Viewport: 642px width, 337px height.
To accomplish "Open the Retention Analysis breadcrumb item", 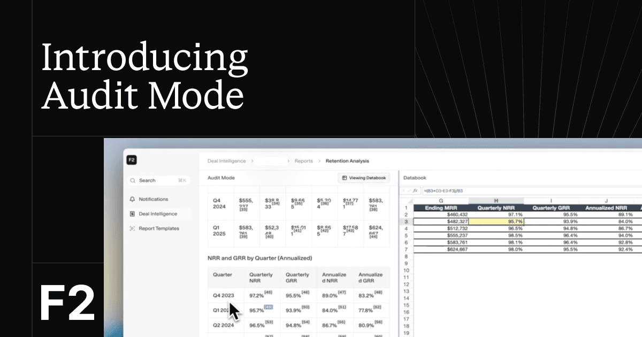I will [x=348, y=161].
